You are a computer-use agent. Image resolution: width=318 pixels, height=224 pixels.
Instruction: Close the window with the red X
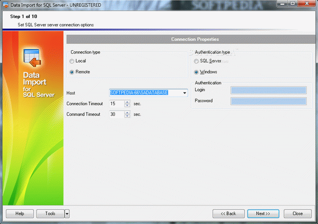click(307, 4)
